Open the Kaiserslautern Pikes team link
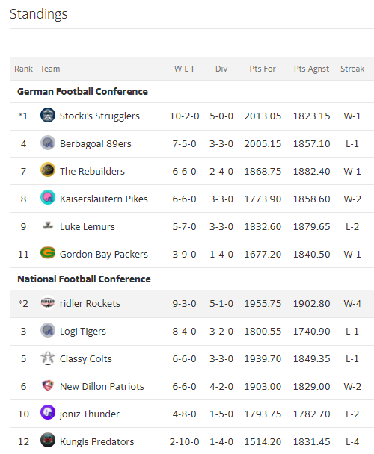The image size is (374, 454). pyautogui.click(x=103, y=199)
